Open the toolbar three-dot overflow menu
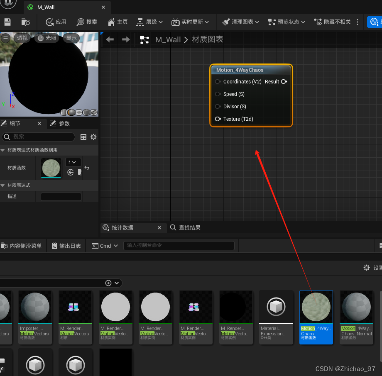Image resolution: width=382 pixels, height=376 pixels. click(358, 22)
